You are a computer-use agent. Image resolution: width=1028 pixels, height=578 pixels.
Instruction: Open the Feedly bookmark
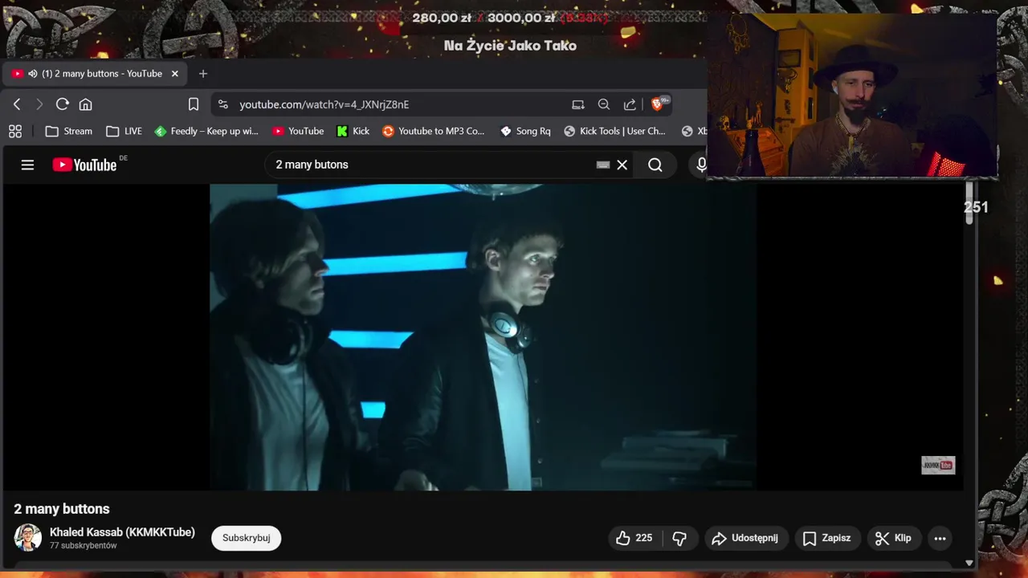point(206,131)
